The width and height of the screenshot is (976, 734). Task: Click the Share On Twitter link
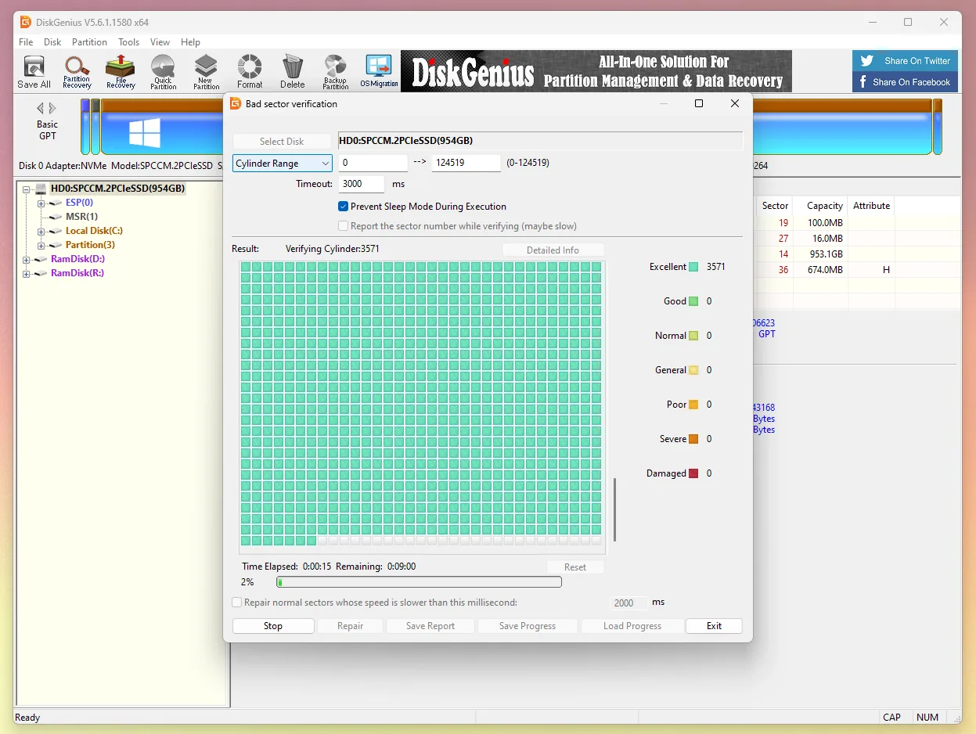pyautogui.click(x=905, y=60)
